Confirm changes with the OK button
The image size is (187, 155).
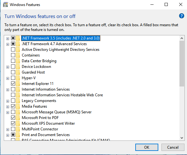click(x=147, y=147)
